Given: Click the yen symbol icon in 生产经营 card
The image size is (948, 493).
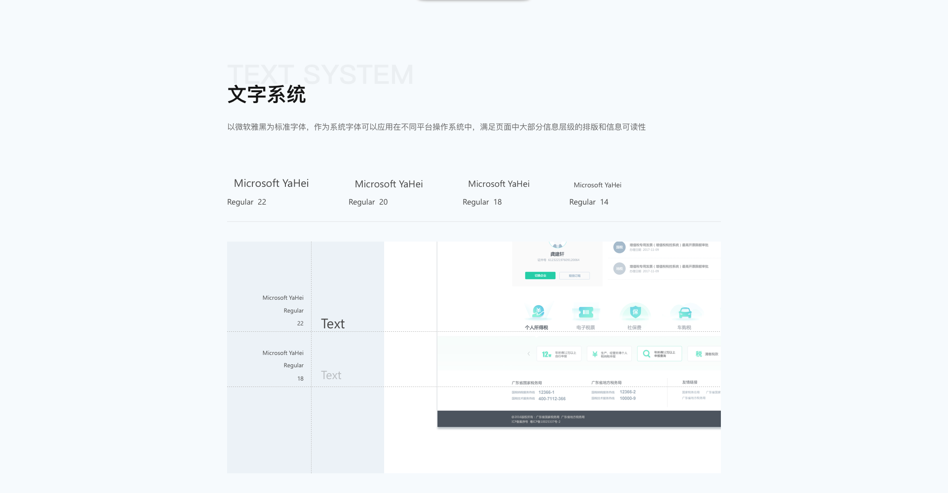Looking at the screenshot, I should click(595, 354).
